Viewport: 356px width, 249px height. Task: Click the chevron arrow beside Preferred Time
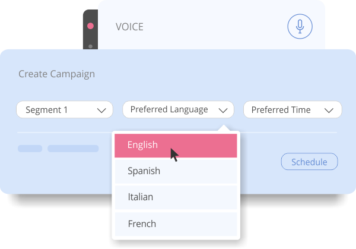[x=329, y=110]
